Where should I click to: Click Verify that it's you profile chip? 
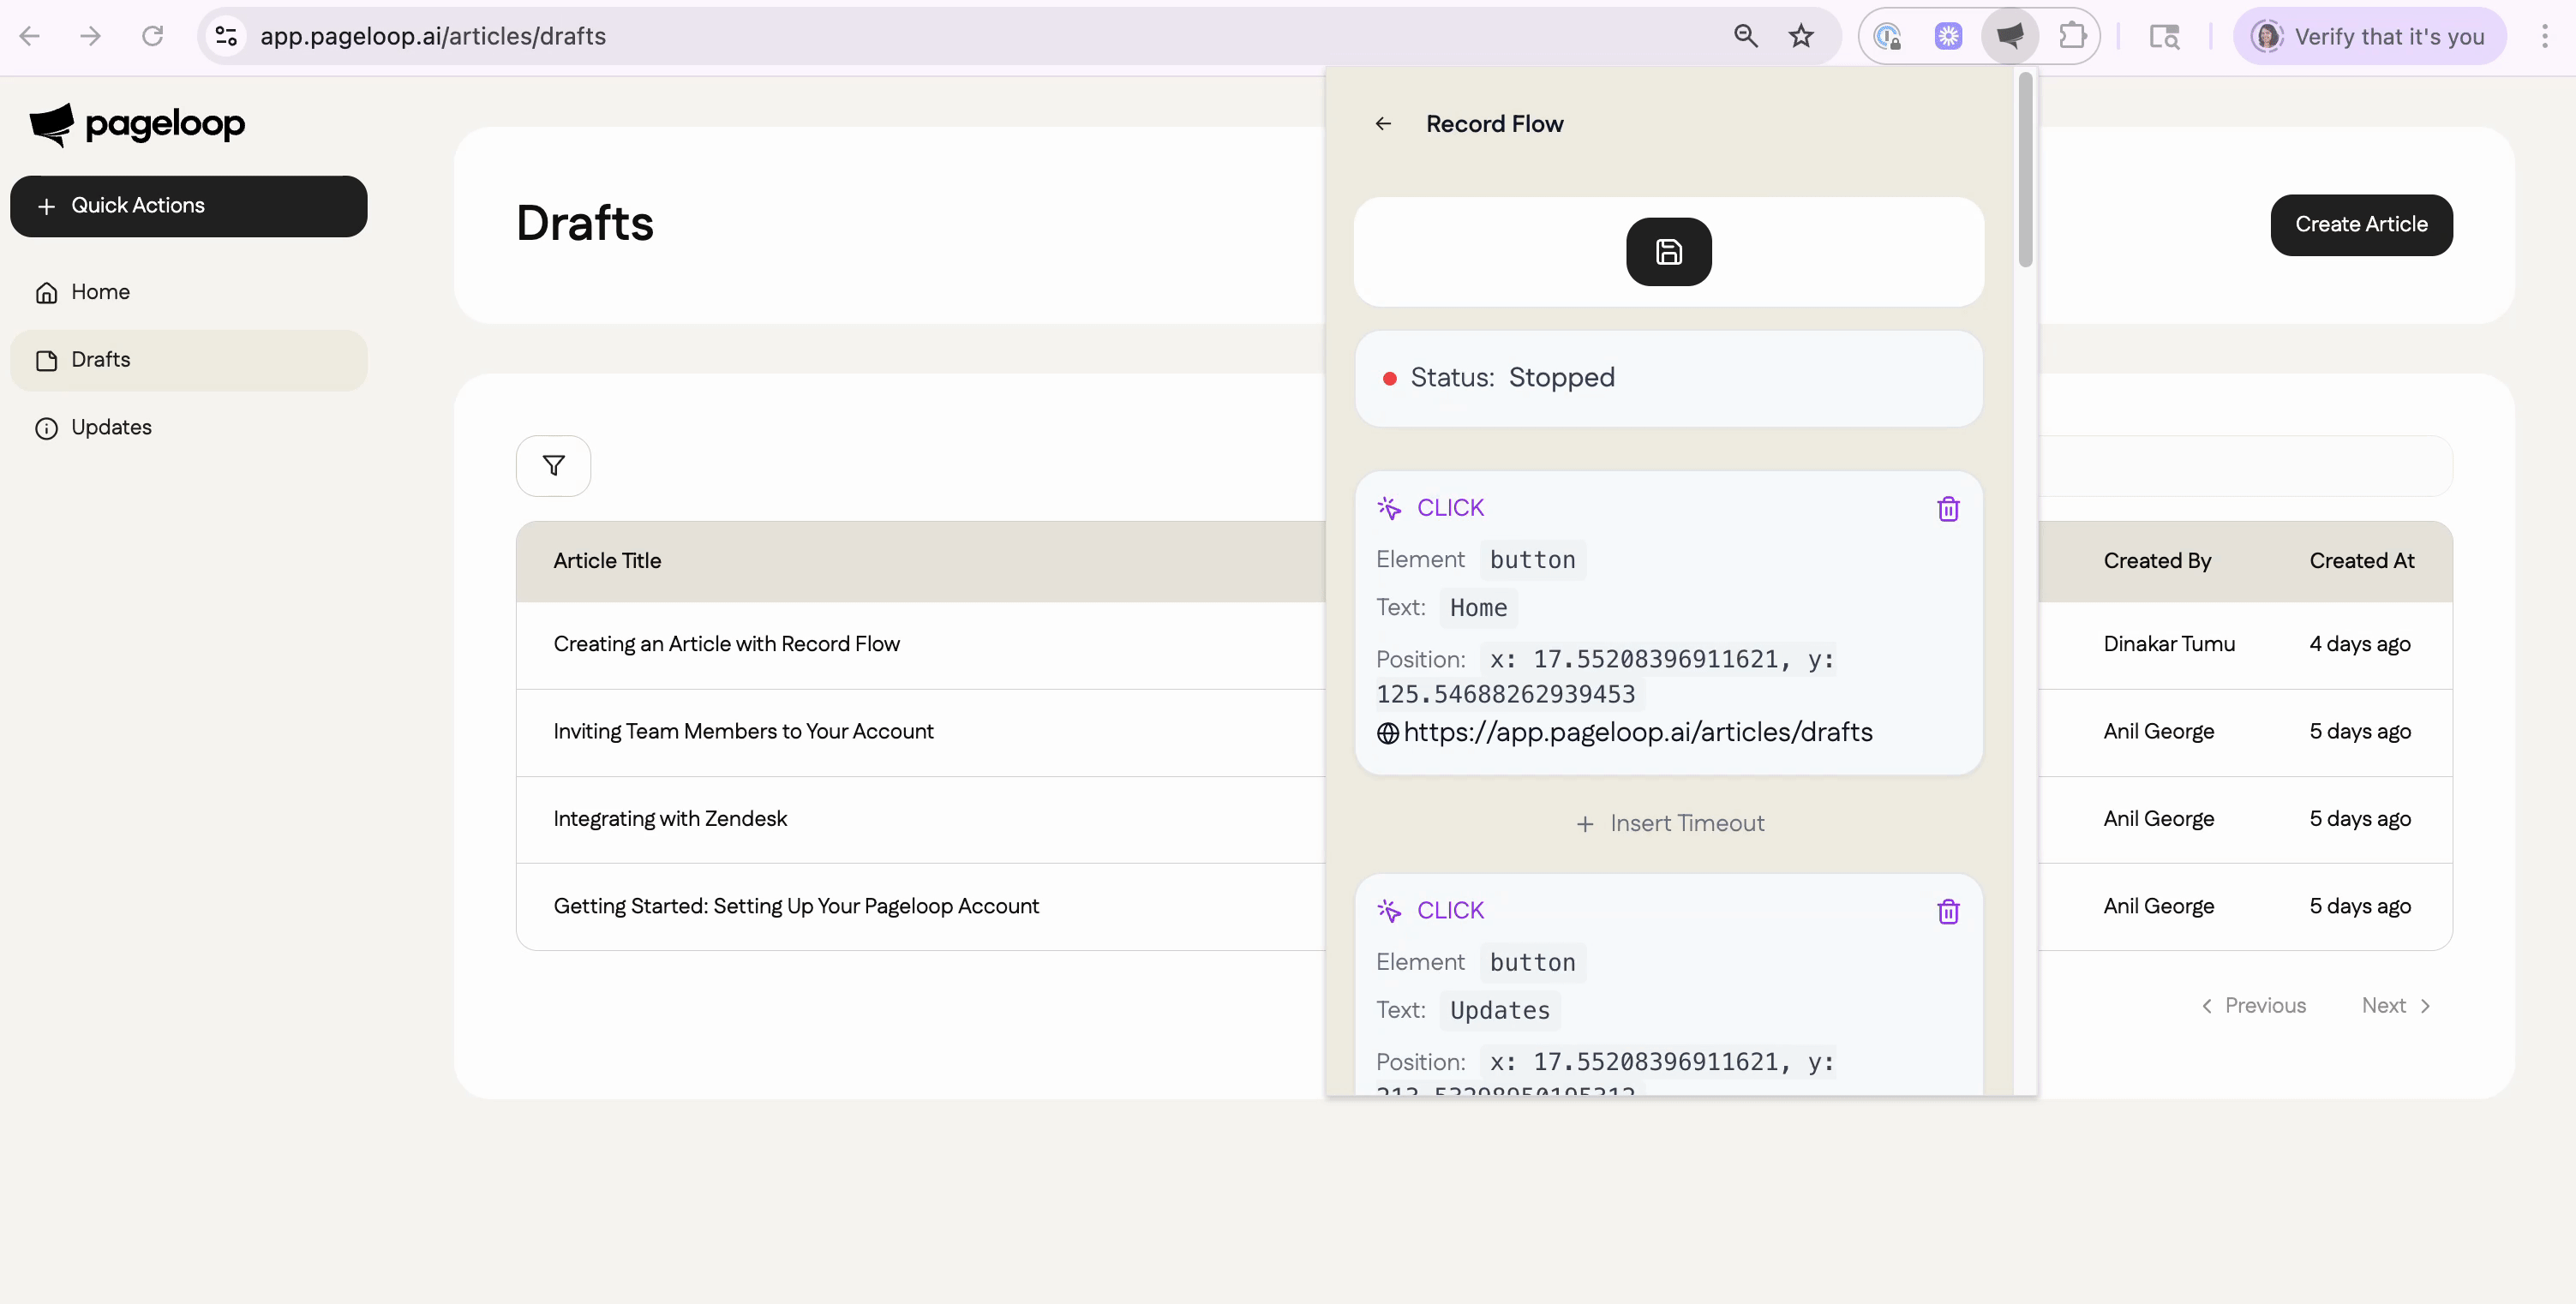(x=2370, y=36)
